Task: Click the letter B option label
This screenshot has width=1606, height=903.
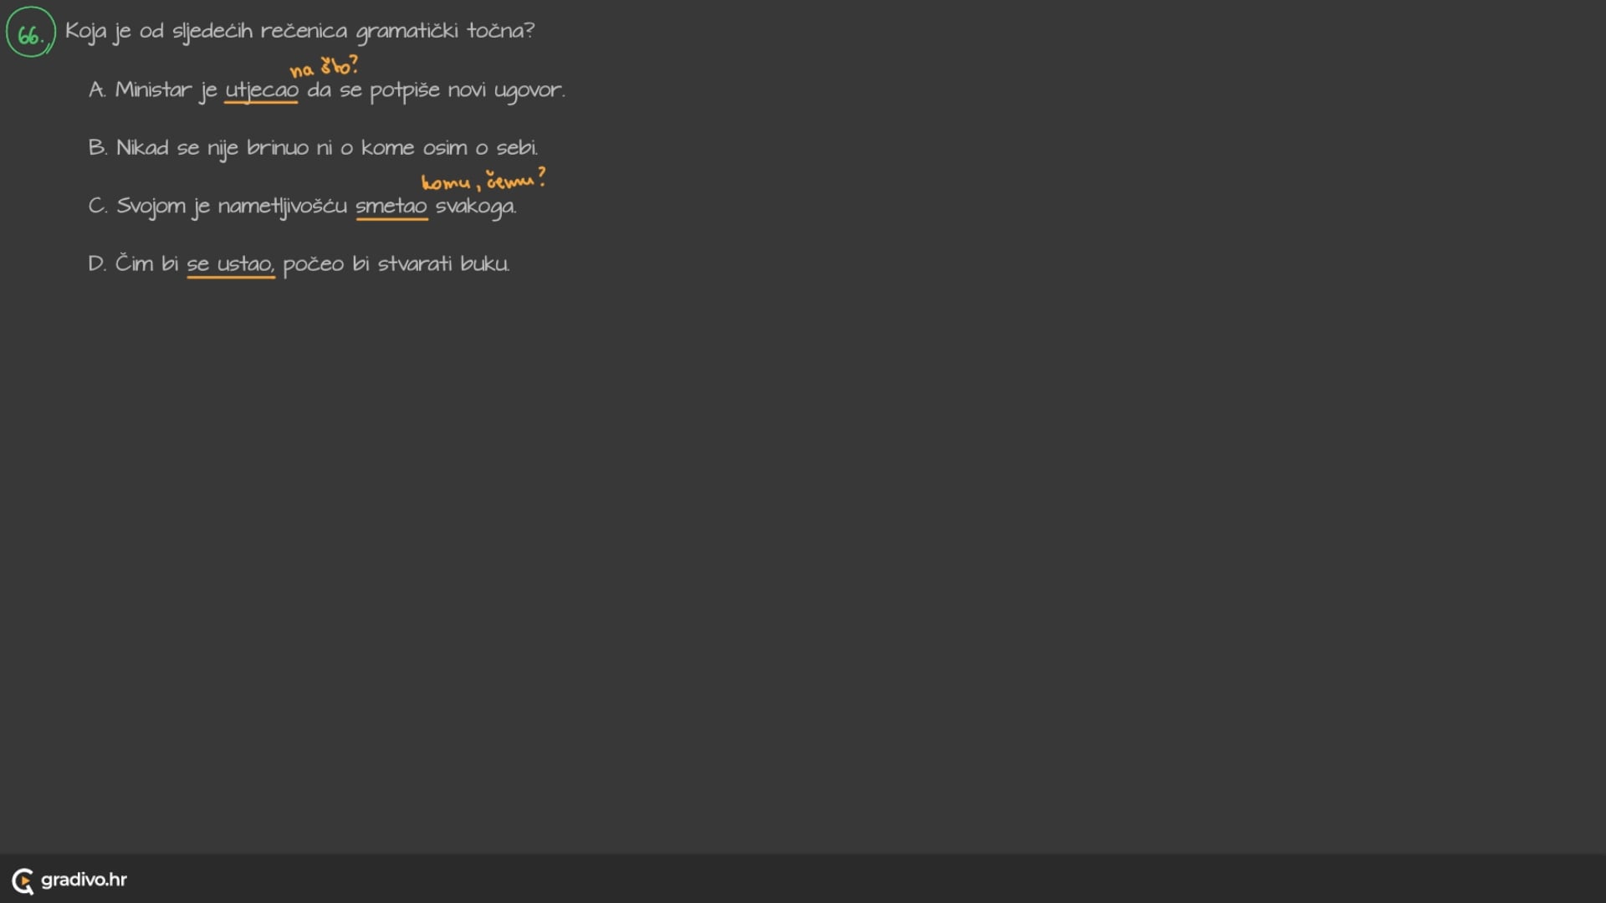Action: click(x=97, y=148)
